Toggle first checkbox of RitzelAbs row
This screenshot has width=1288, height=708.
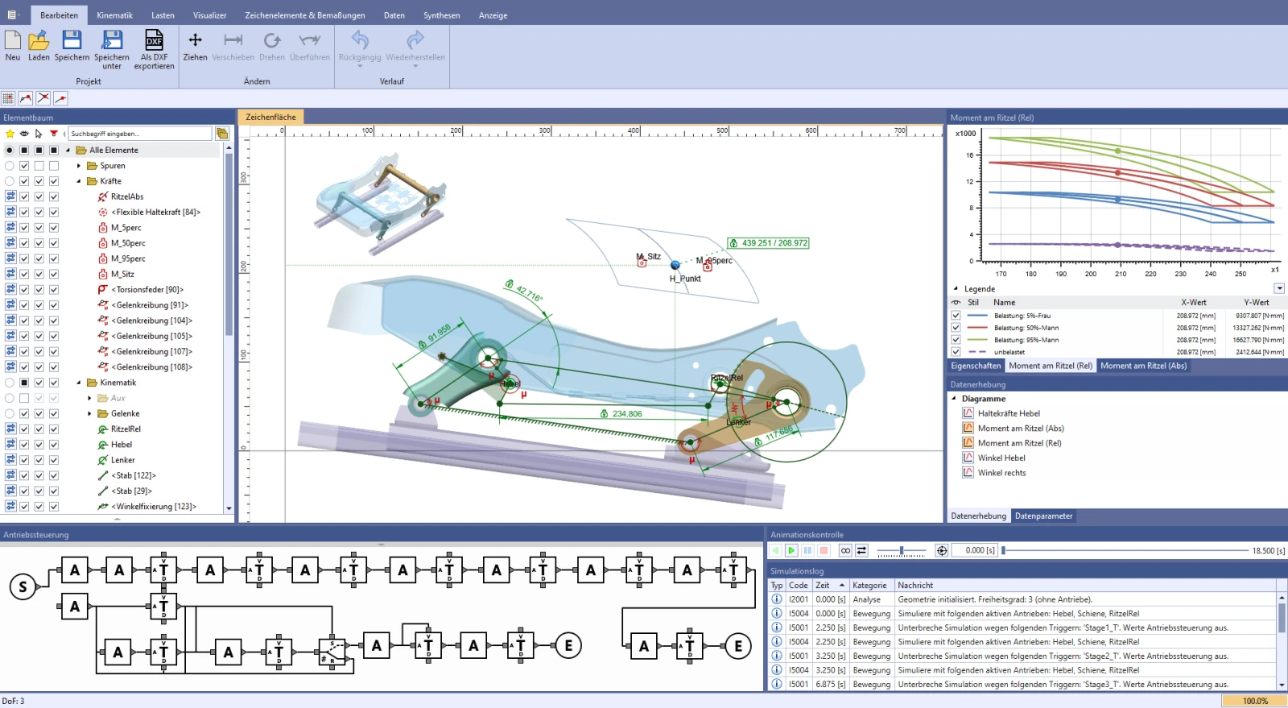point(24,197)
